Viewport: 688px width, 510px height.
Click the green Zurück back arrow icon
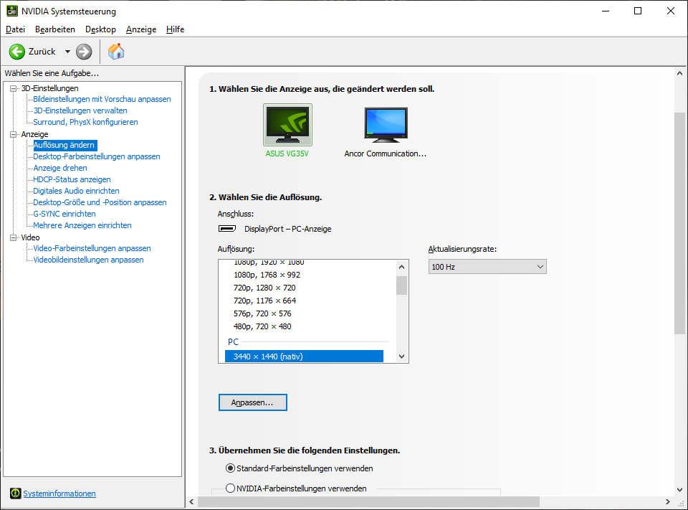[17, 52]
